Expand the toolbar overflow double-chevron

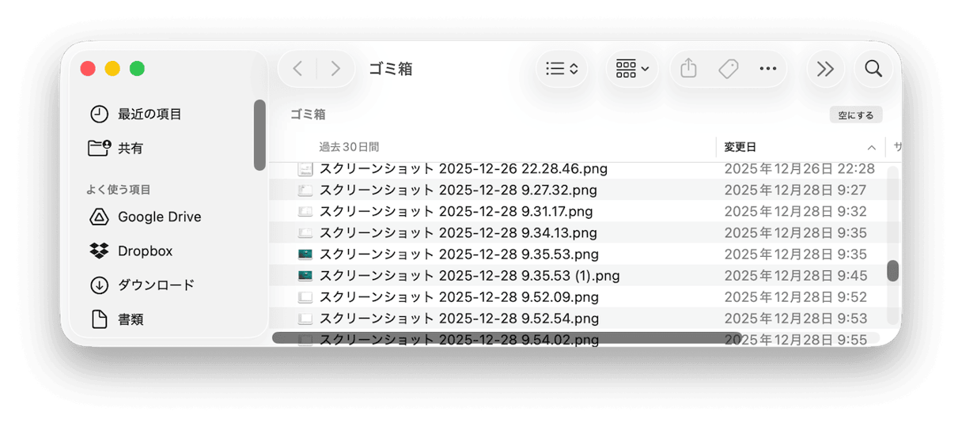point(825,69)
